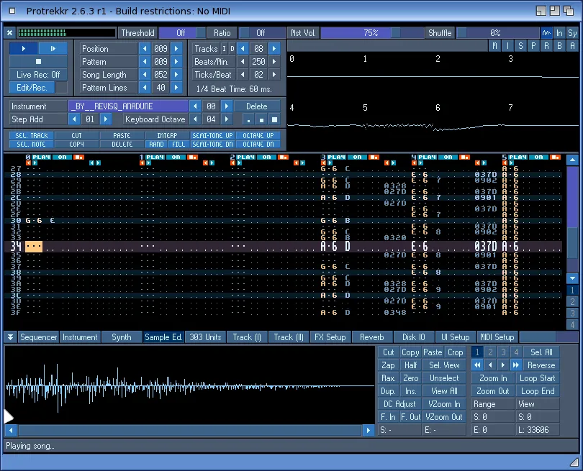Decrease the Pattern Lines value

click(144, 88)
